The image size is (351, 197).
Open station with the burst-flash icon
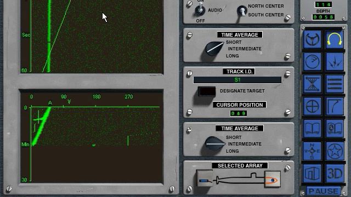[335, 62]
